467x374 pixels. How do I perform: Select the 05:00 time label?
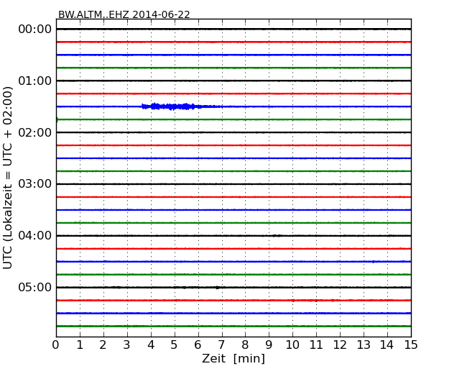tap(35, 287)
